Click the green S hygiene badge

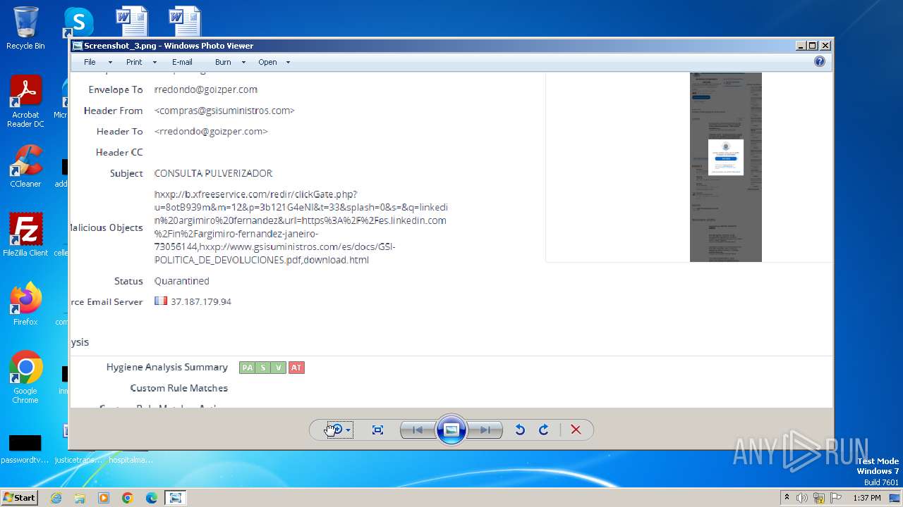tap(263, 368)
